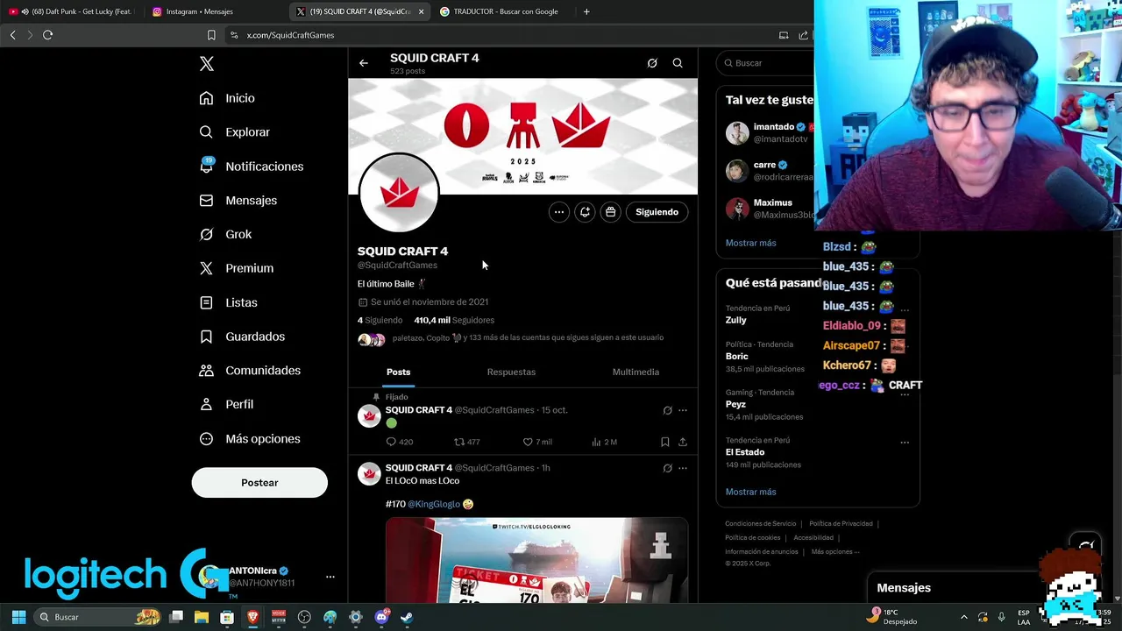Open Explorar in the X sidebar
The width and height of the screenshot is (1122, 631).
[x=235, y=132]
